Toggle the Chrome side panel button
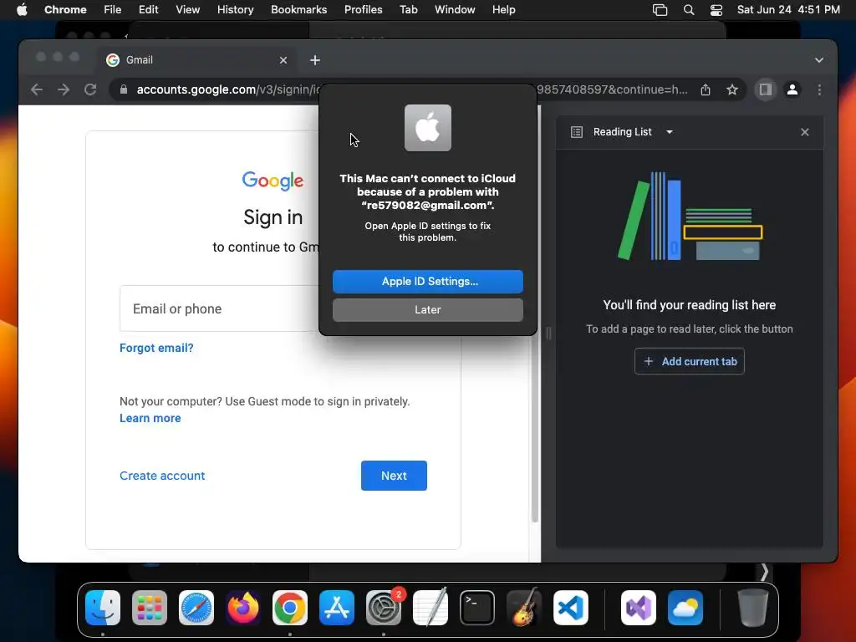This screenshot has height=642, width=856. click(x=766, y=89)
